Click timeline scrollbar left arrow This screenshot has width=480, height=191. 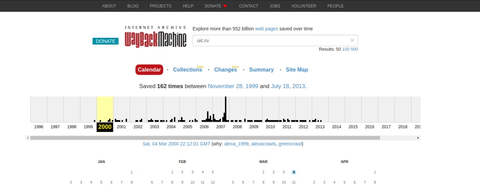click(28, 138)
